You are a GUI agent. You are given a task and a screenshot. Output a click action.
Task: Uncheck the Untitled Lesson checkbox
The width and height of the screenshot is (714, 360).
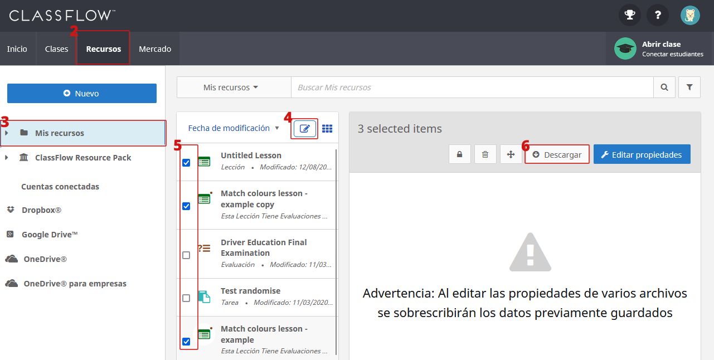(x=186, y=162)
